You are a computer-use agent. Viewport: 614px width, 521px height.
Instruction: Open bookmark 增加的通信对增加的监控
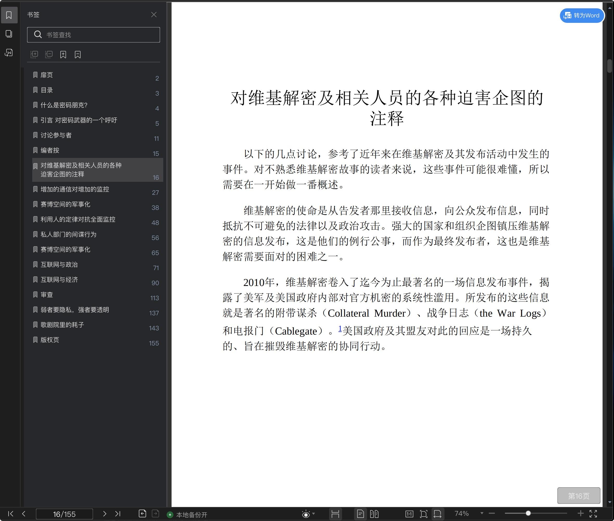(x=97, y=189)
